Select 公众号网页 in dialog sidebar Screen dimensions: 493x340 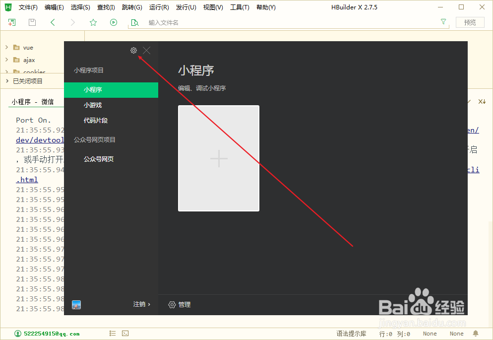111,159
